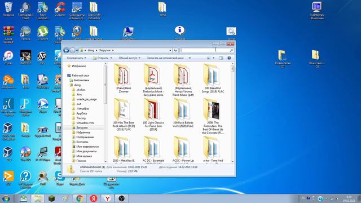Click the Открыть toolbar button

(100, 58)
